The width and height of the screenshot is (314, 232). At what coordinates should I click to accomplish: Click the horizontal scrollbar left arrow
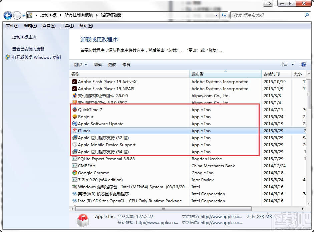pyautogui.click(x=72, y=209)
